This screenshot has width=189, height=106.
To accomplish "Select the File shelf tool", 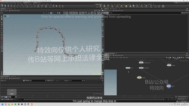I will (56, 6).
